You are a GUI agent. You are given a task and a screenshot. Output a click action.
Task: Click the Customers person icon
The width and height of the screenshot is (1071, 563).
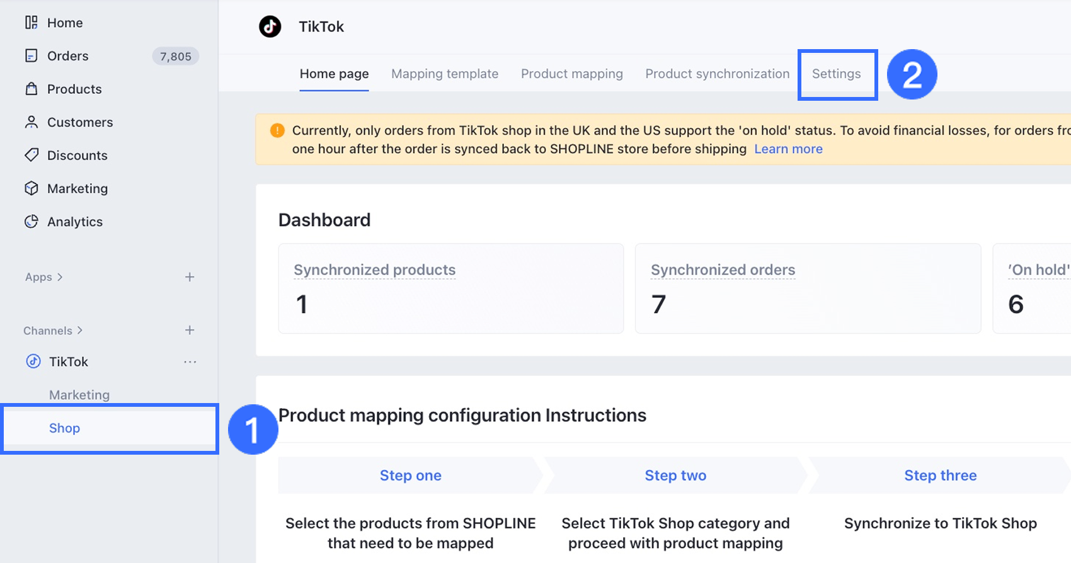(x=31, y=122)
